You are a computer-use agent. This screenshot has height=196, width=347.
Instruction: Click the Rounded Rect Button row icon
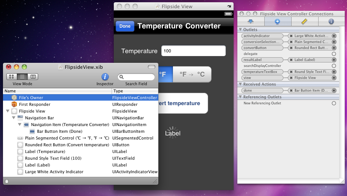20,145
